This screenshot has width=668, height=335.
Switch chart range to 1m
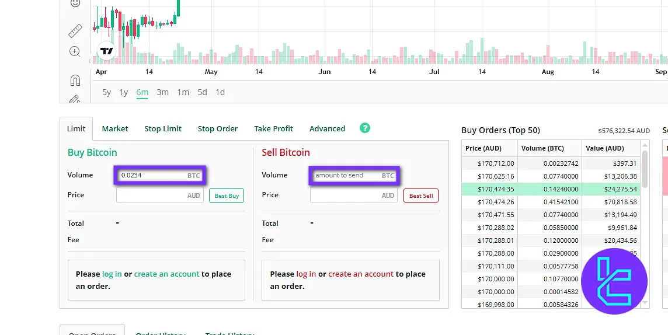click(183, 92)
